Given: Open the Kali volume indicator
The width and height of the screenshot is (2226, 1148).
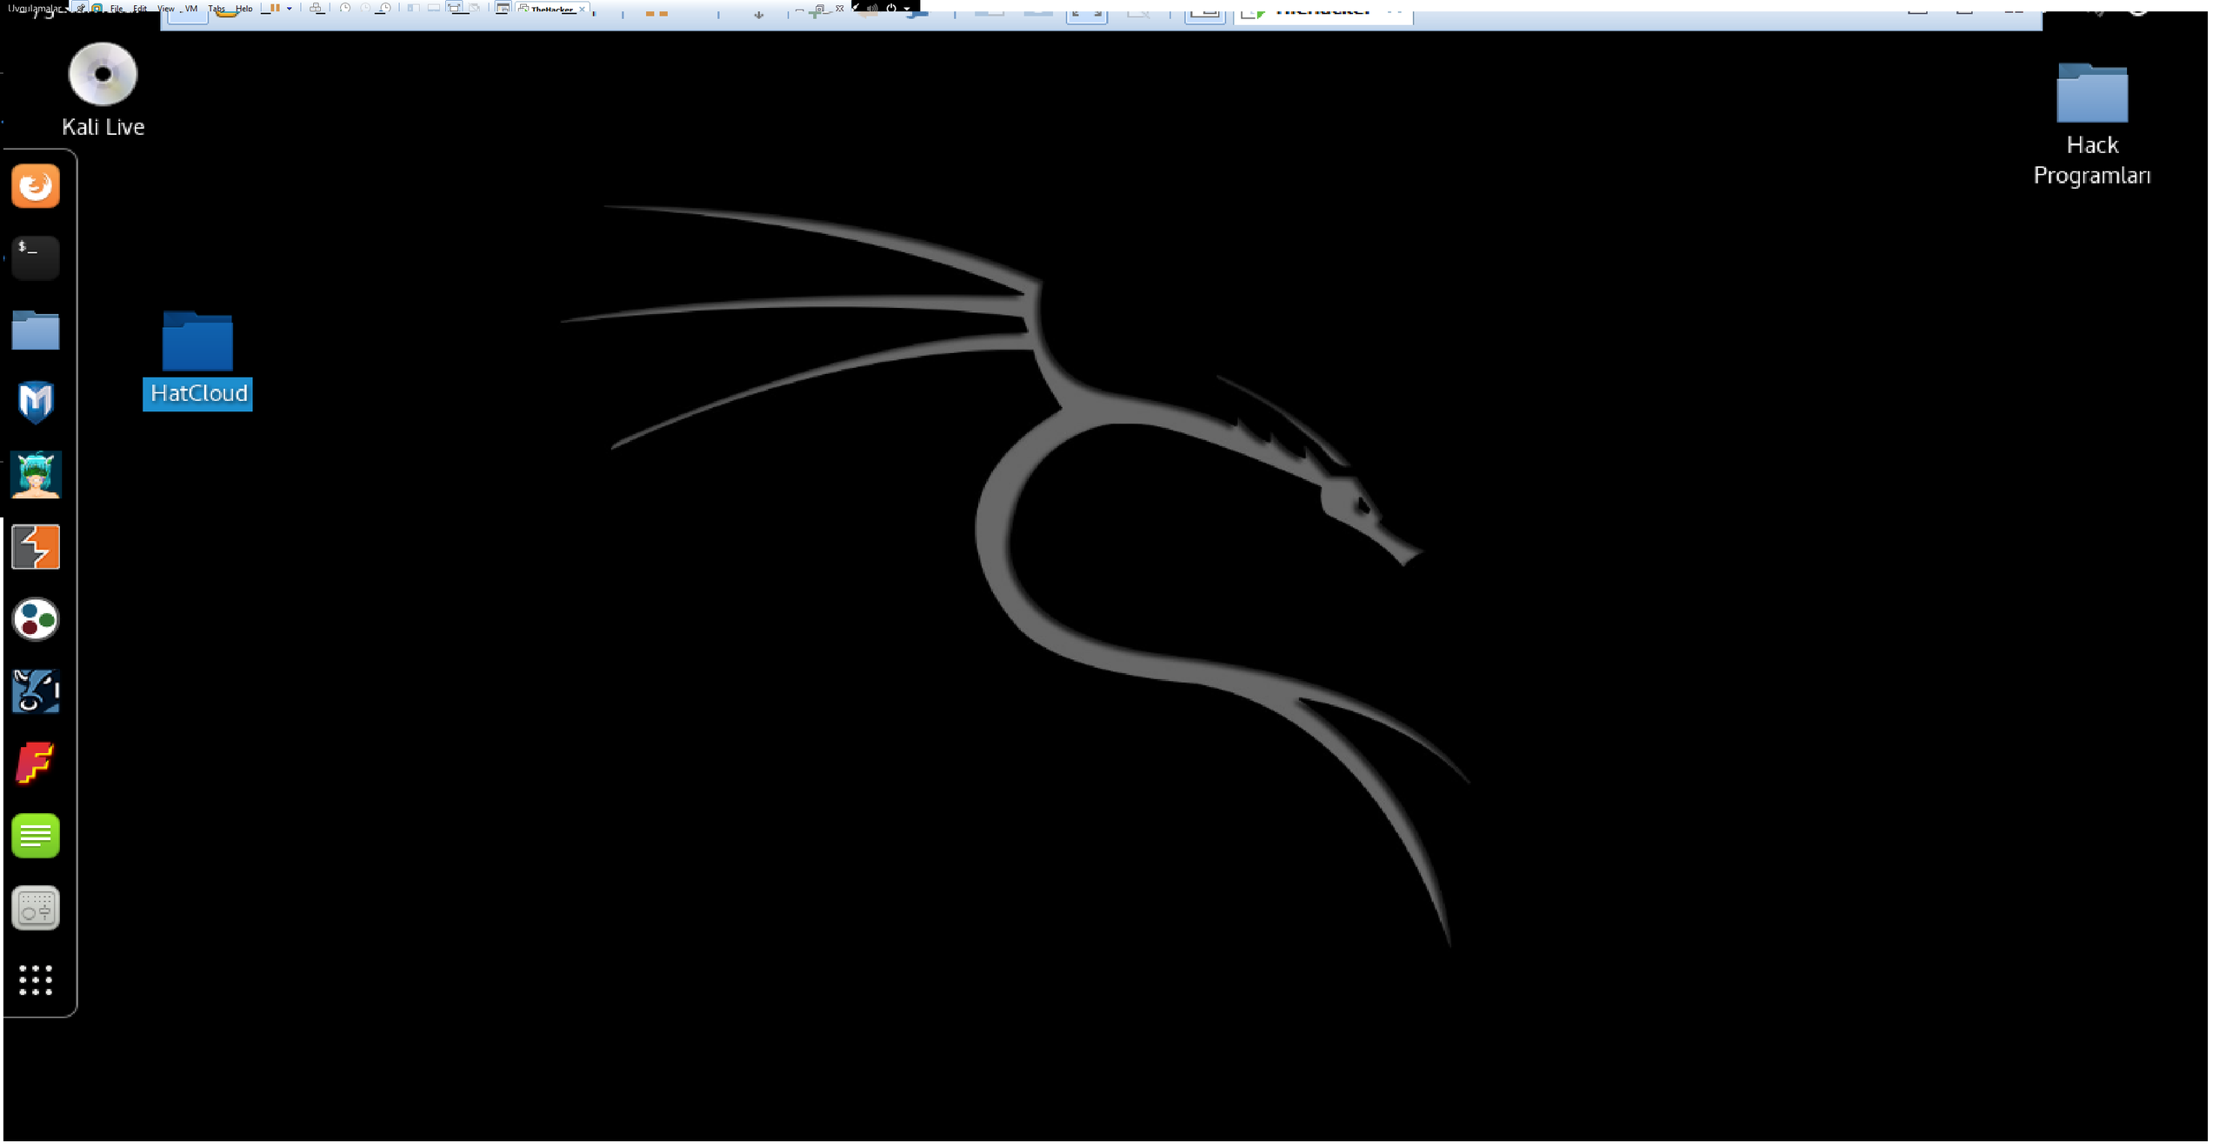Looking at the screenshot, I should tap(871, 8).
